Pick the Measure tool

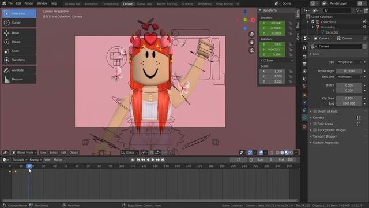tap(19, 79)
